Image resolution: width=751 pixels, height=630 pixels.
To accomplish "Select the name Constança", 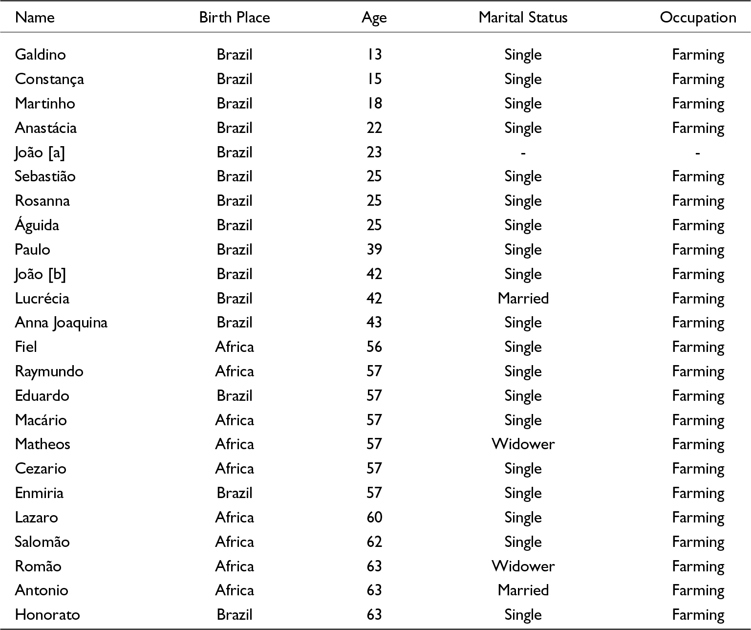I will tap(49, 79).
